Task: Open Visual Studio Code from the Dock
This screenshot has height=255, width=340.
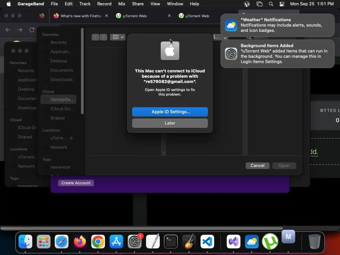Action: (x=207, y=241)
